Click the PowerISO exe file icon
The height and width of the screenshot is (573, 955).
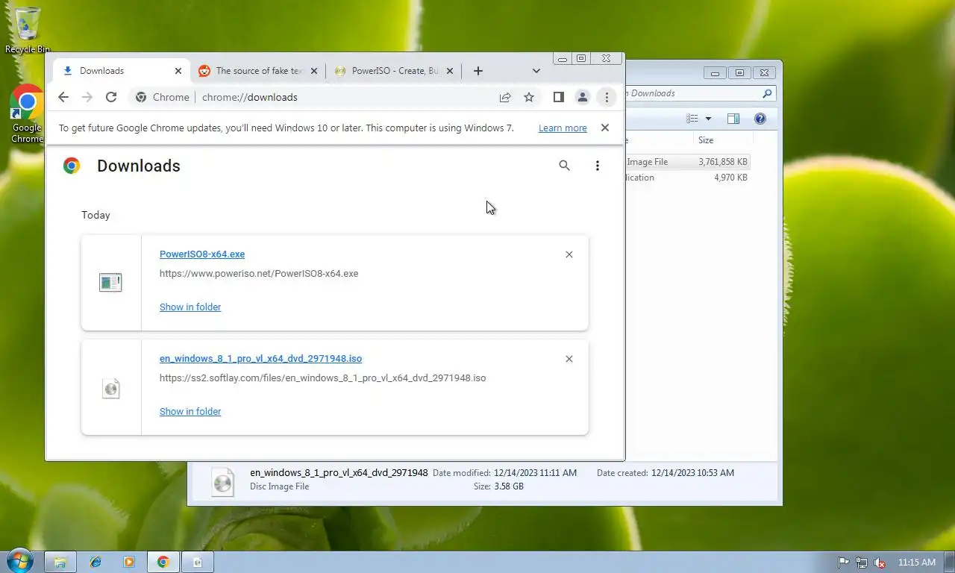pos(110,283)
